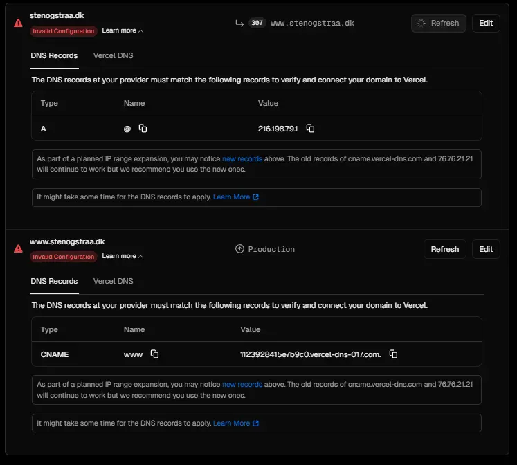
Task: Click the redirect arrow icon before 307
Action: [239, 23]
